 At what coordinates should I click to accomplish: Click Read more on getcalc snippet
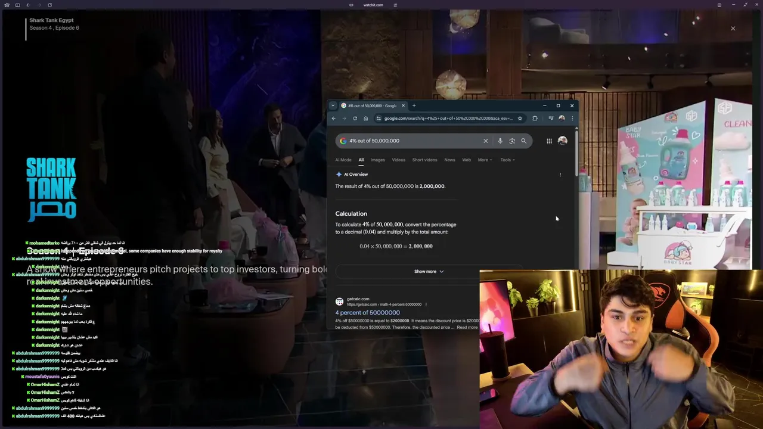pyautogui.click(x=467, y=327)
